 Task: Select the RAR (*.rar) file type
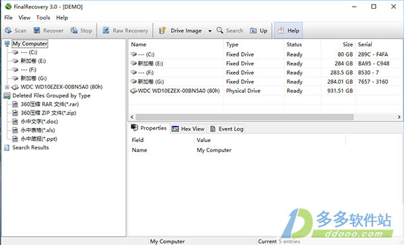[x=49, y=104]
